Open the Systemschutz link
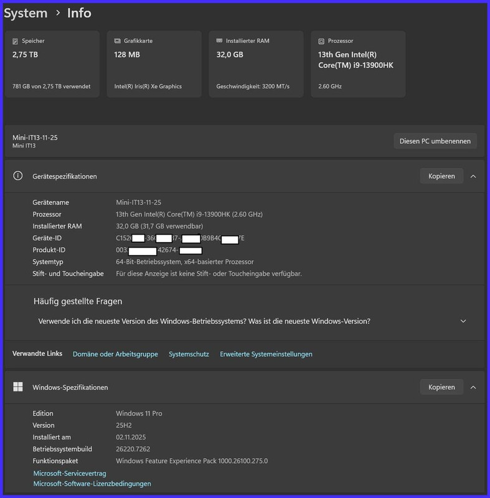Screen dimensions: 490x498 (189, 354)
